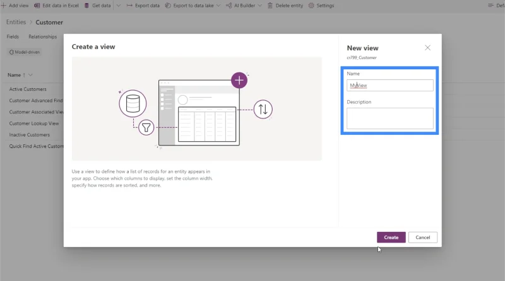This screenshot has width=505, height=281.
Task: Open the Name column dropdown chevron
Action: tap(30, 75)
